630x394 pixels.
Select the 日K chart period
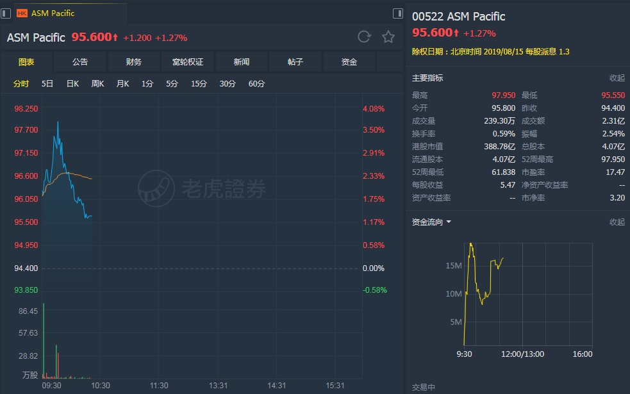point(72,83)
